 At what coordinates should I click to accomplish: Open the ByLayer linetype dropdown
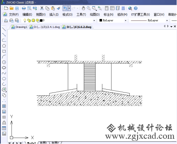click(x=167, y=21)
